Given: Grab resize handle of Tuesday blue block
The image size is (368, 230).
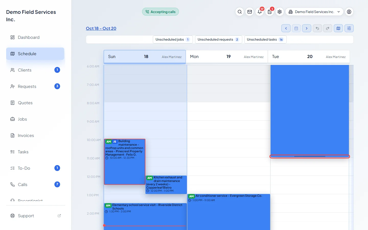Looking at the screenshot, I should point(310,156).
